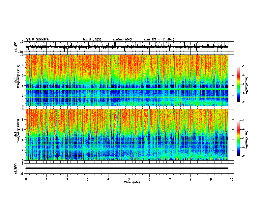Click the "Time (min)" axis label
The width and height of the screenshot is (261, 201).
(132, 182)
